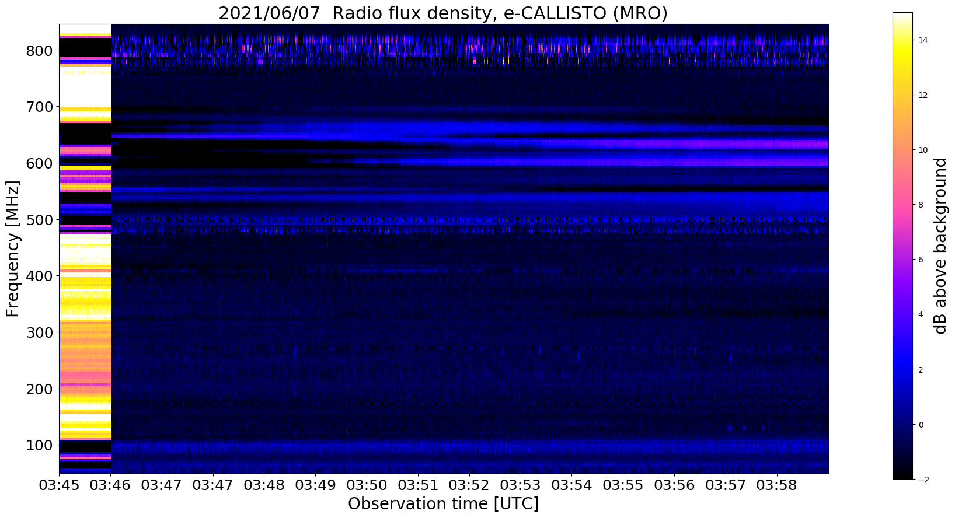Click the 'dB above background' colorbar label
The image size is (955, 518).
coord(940,246)
